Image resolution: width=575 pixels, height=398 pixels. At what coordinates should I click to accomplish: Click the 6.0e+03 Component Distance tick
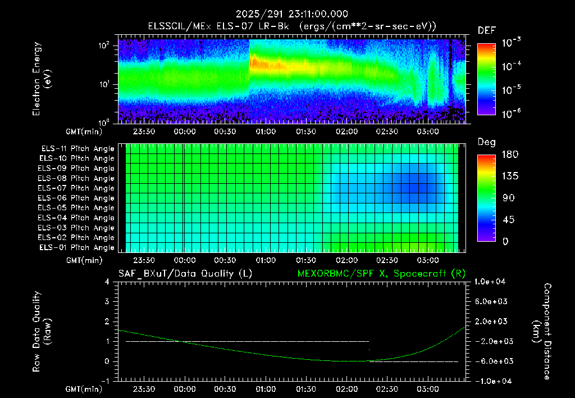point(491,301)
